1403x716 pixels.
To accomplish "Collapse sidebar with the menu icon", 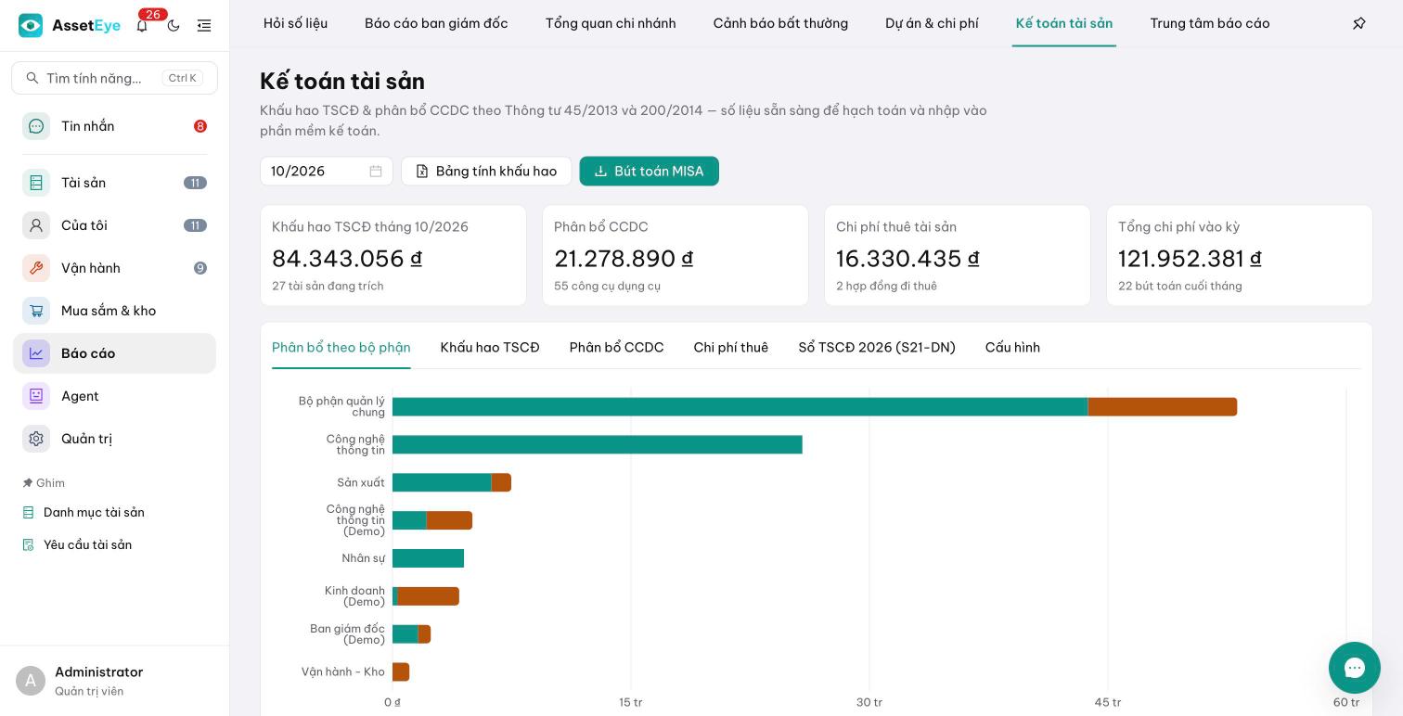I will (x=204, y=25).
